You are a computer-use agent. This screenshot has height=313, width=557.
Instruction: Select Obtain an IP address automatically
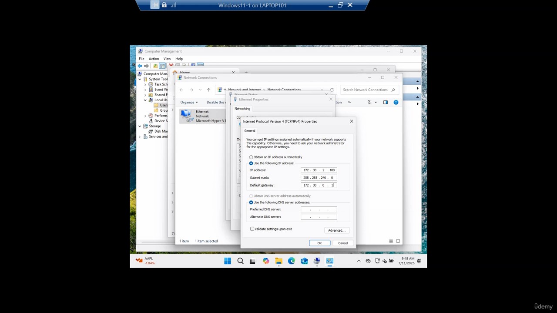pyautogui.click(x=251, y=157)
